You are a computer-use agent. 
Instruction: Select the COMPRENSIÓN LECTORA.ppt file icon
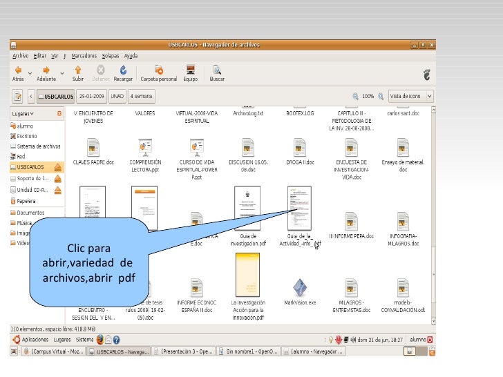(145, 148)
